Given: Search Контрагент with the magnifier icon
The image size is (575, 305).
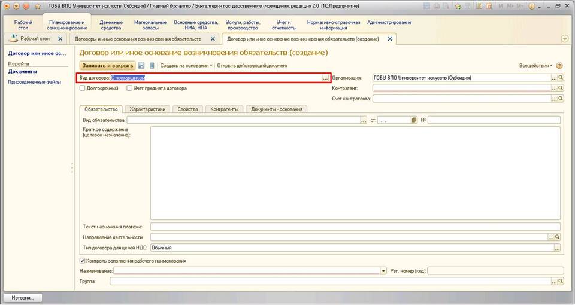Looking at the screenshot, I should point(561,88).
